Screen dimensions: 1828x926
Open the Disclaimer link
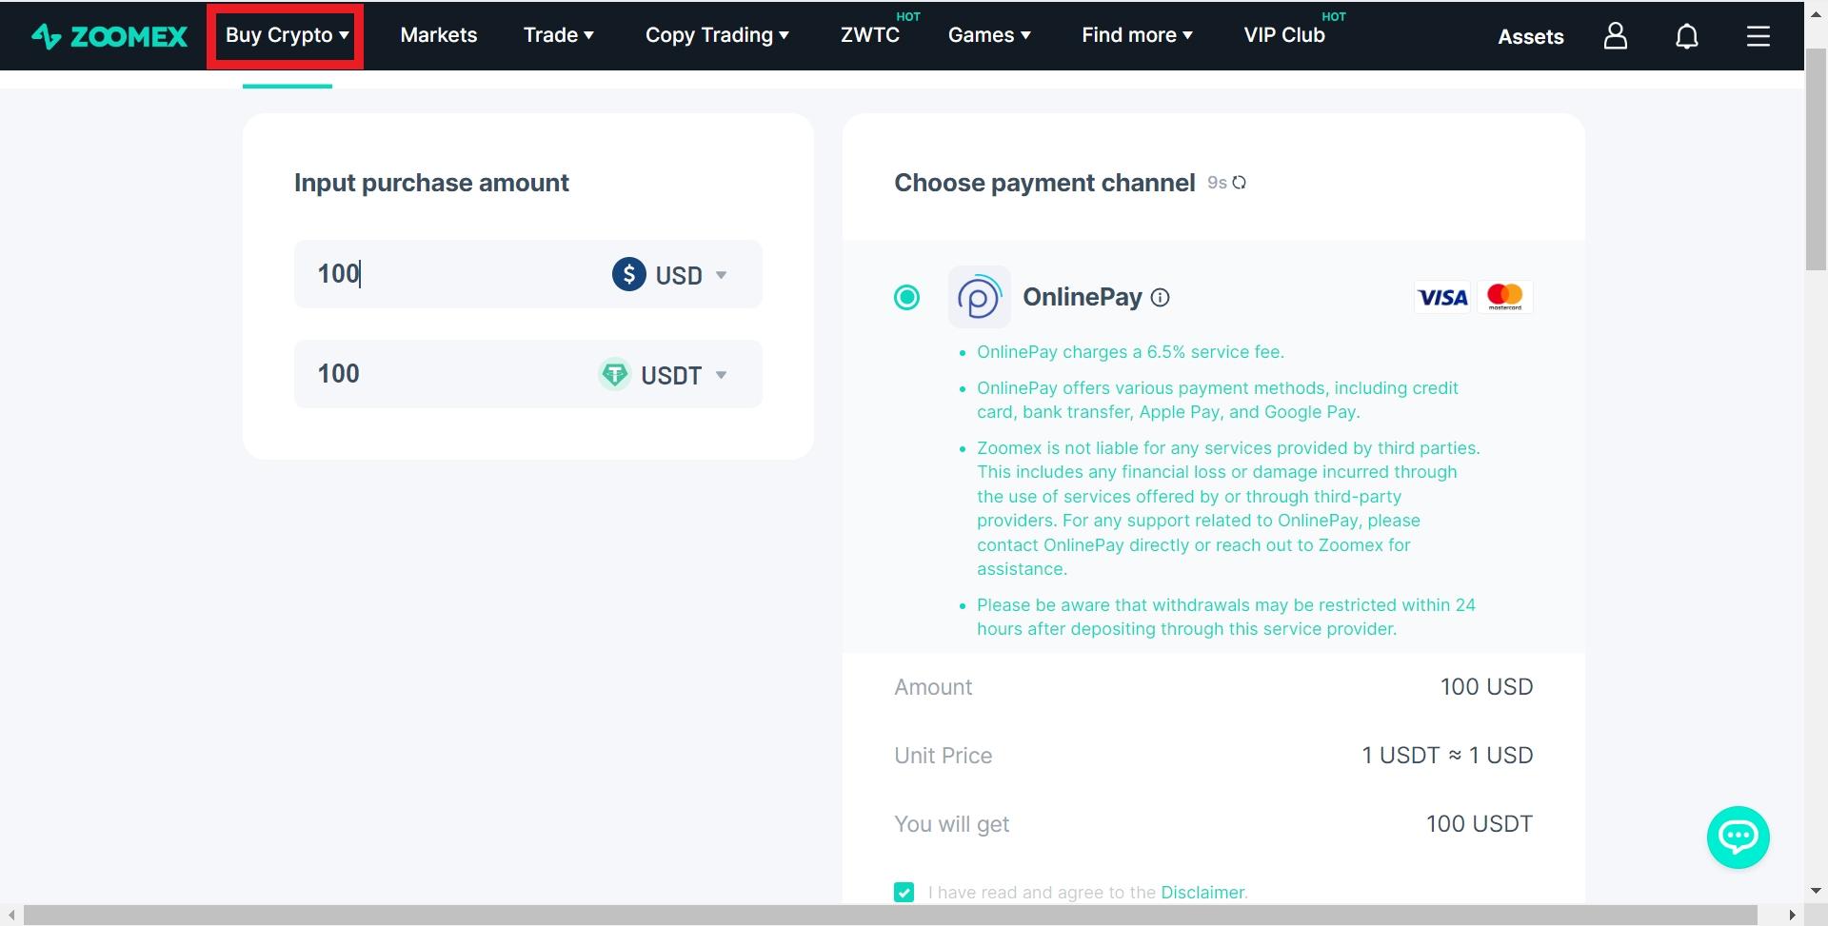[x=1202, y=893]
